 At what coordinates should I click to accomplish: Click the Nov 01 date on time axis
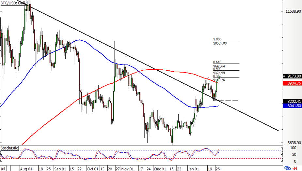click(128, 169)
